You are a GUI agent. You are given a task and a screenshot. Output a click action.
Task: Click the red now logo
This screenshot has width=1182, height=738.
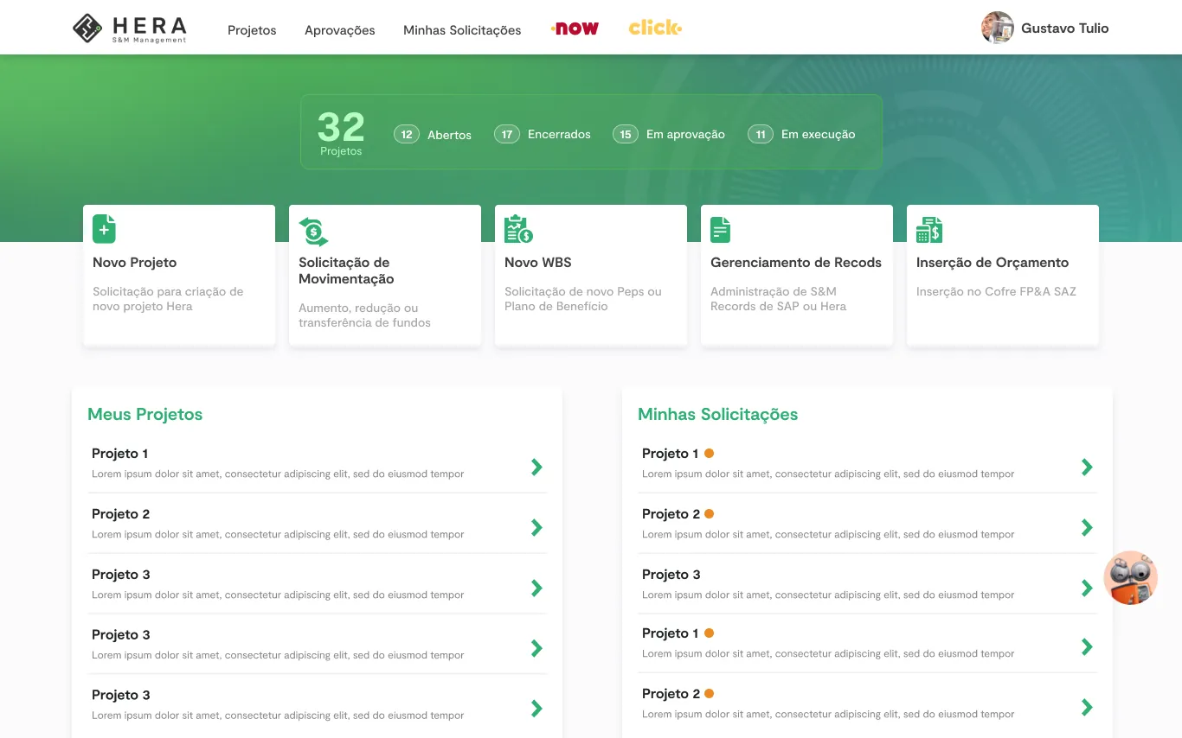(x=575, y=29)
